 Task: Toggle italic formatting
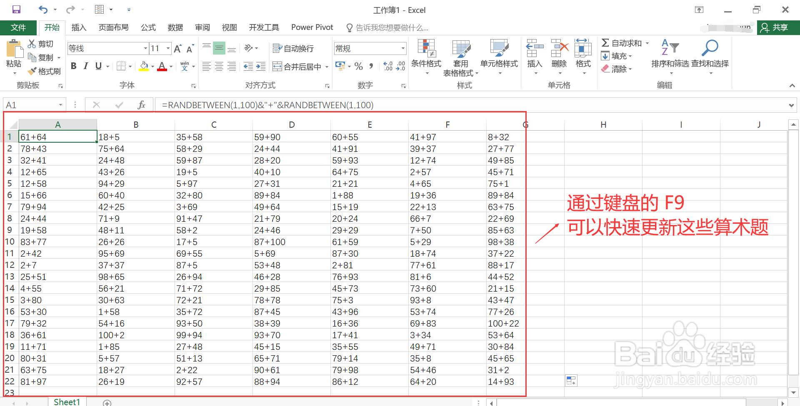(x=85, y=66)
